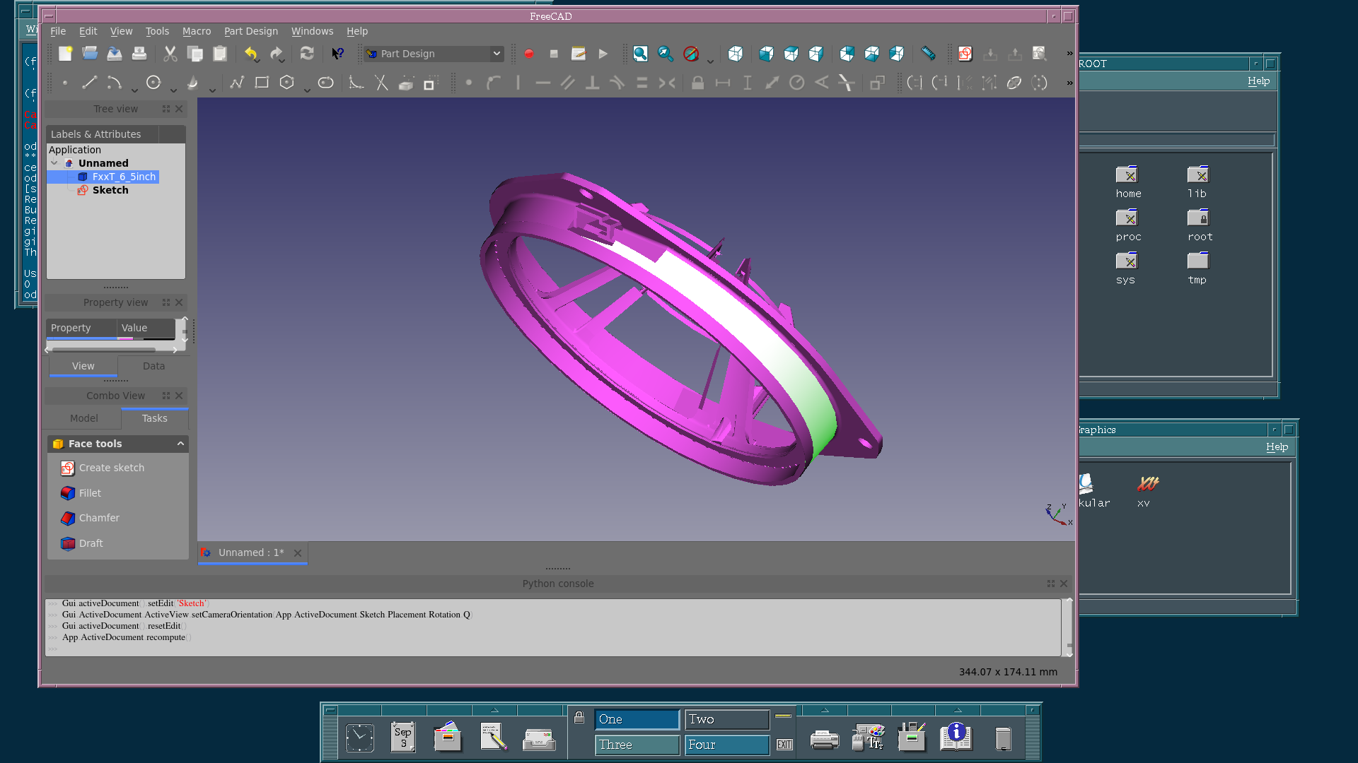Open a file using the folder icon

pos(90,54)
